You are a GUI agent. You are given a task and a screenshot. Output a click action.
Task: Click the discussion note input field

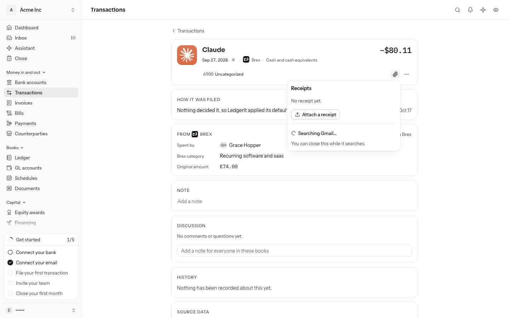[x=294, y=251]
